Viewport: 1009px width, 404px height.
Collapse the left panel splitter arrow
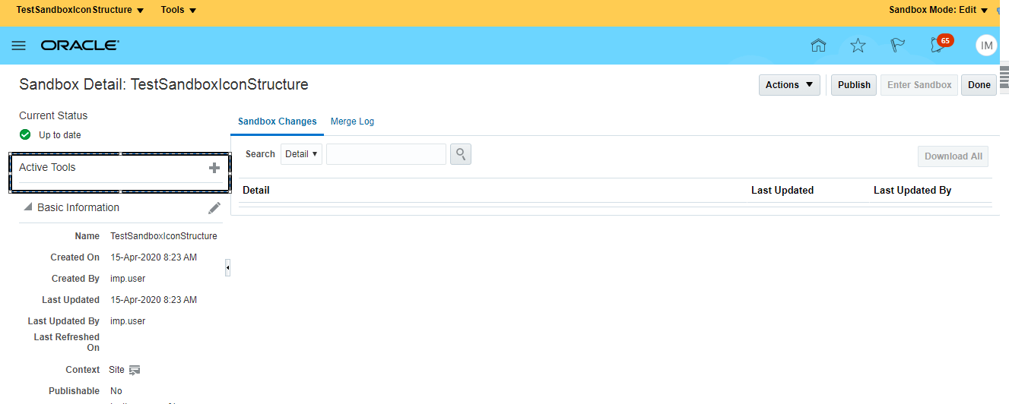(x=227, y=268)
